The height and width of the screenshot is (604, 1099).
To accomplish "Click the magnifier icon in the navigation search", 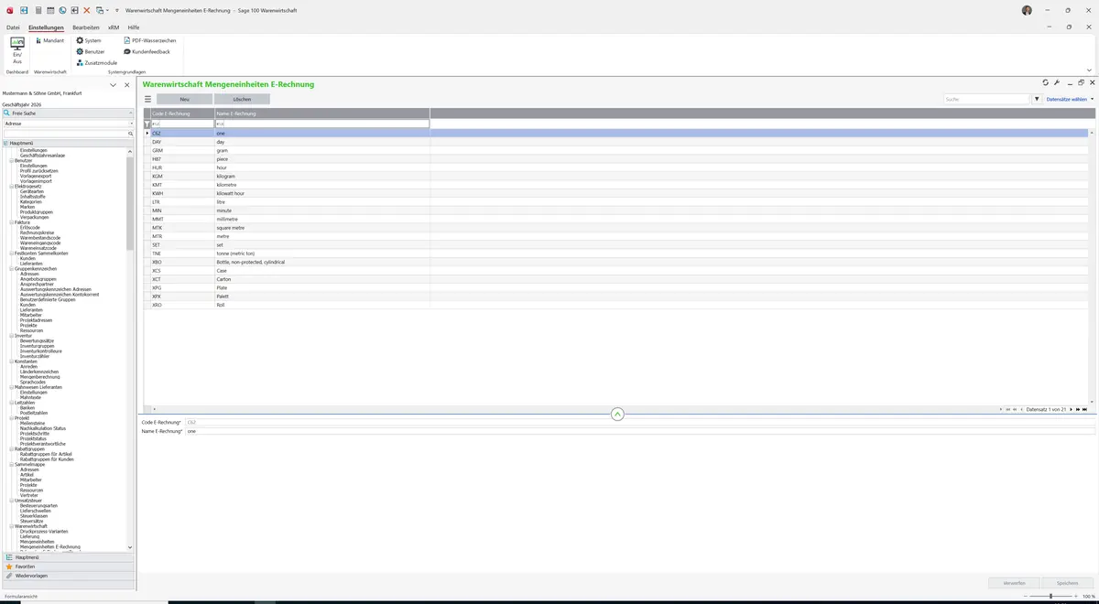I will (x=131, y=134).
